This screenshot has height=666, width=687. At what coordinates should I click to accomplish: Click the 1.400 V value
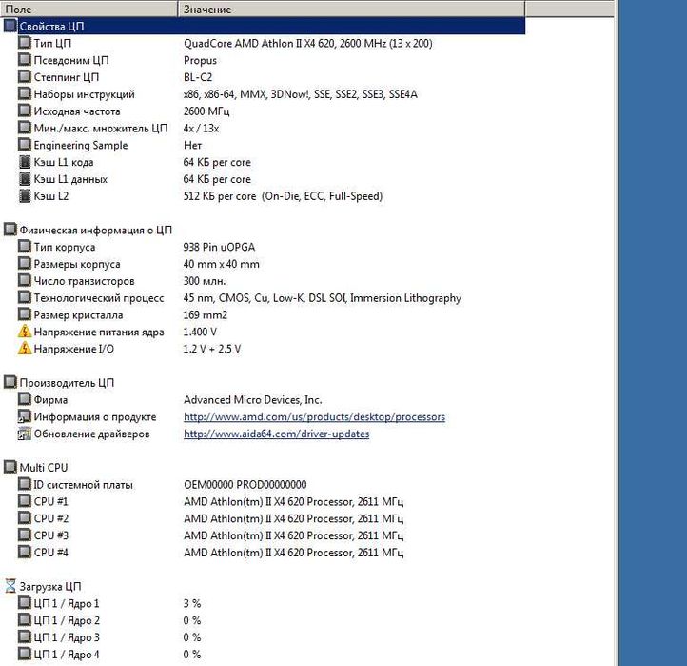[x=200, y=332]
